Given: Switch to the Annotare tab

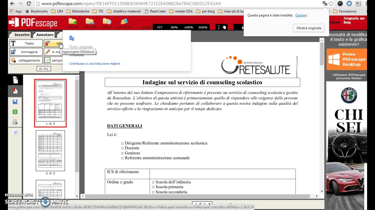Looking at the screenshot, I should point(45,35).
